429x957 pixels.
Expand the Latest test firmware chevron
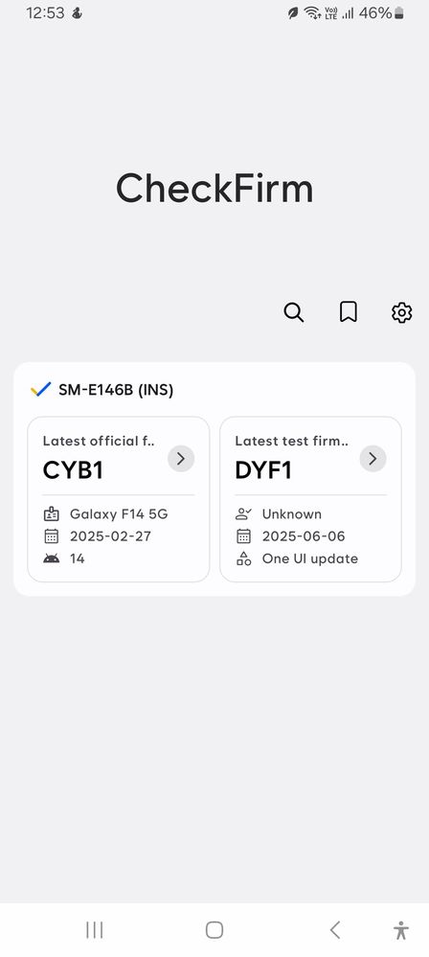click(373, 458)
